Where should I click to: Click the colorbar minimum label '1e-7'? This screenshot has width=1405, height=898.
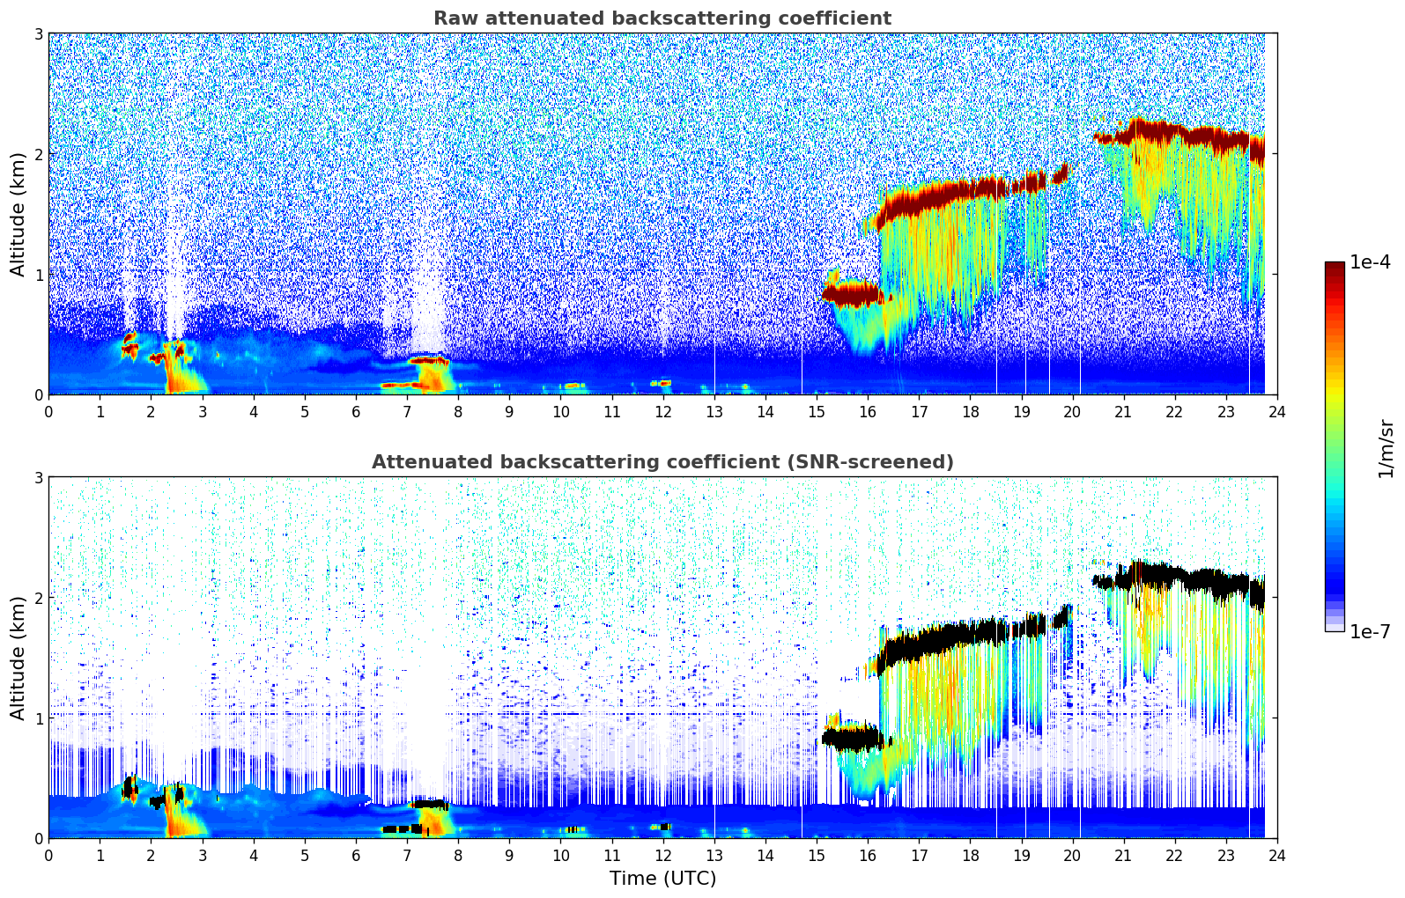tap(1370, 631)
